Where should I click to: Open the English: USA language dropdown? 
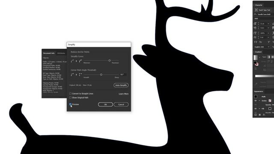[x=262, y=47]
